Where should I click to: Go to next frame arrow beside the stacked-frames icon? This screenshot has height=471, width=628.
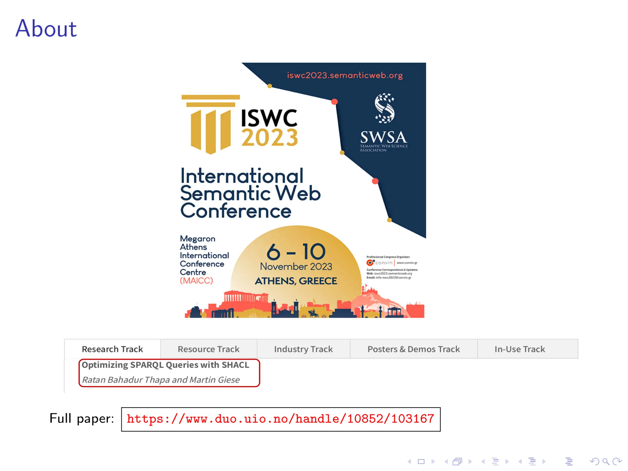pos(470,461)
